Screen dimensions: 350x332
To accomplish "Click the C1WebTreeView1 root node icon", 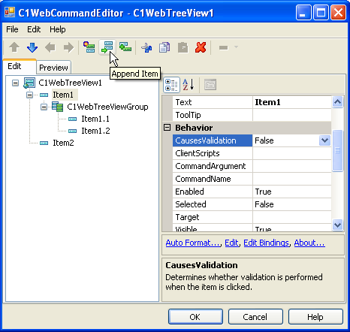I will tap(29, 83).
